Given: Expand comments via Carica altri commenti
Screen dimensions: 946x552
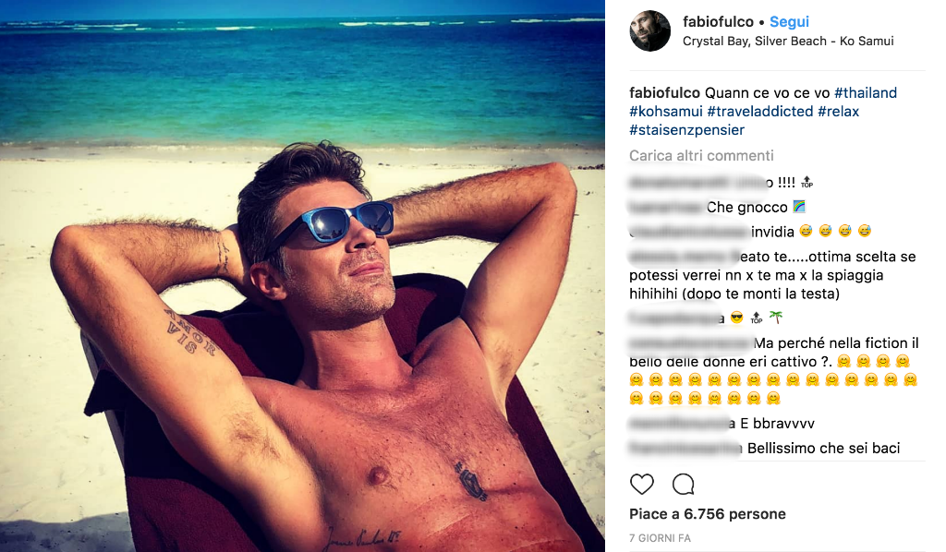Looking at the screenshot, I should pyautogui.click(x=701, y=155).
